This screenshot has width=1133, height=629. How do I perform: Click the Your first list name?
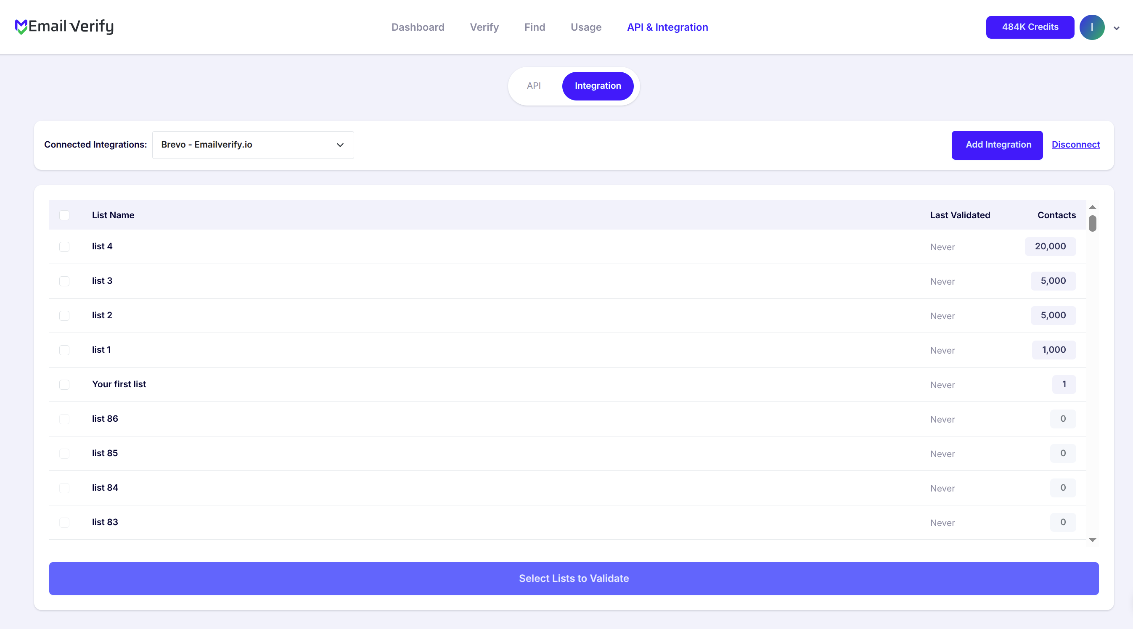coord(119,384)
